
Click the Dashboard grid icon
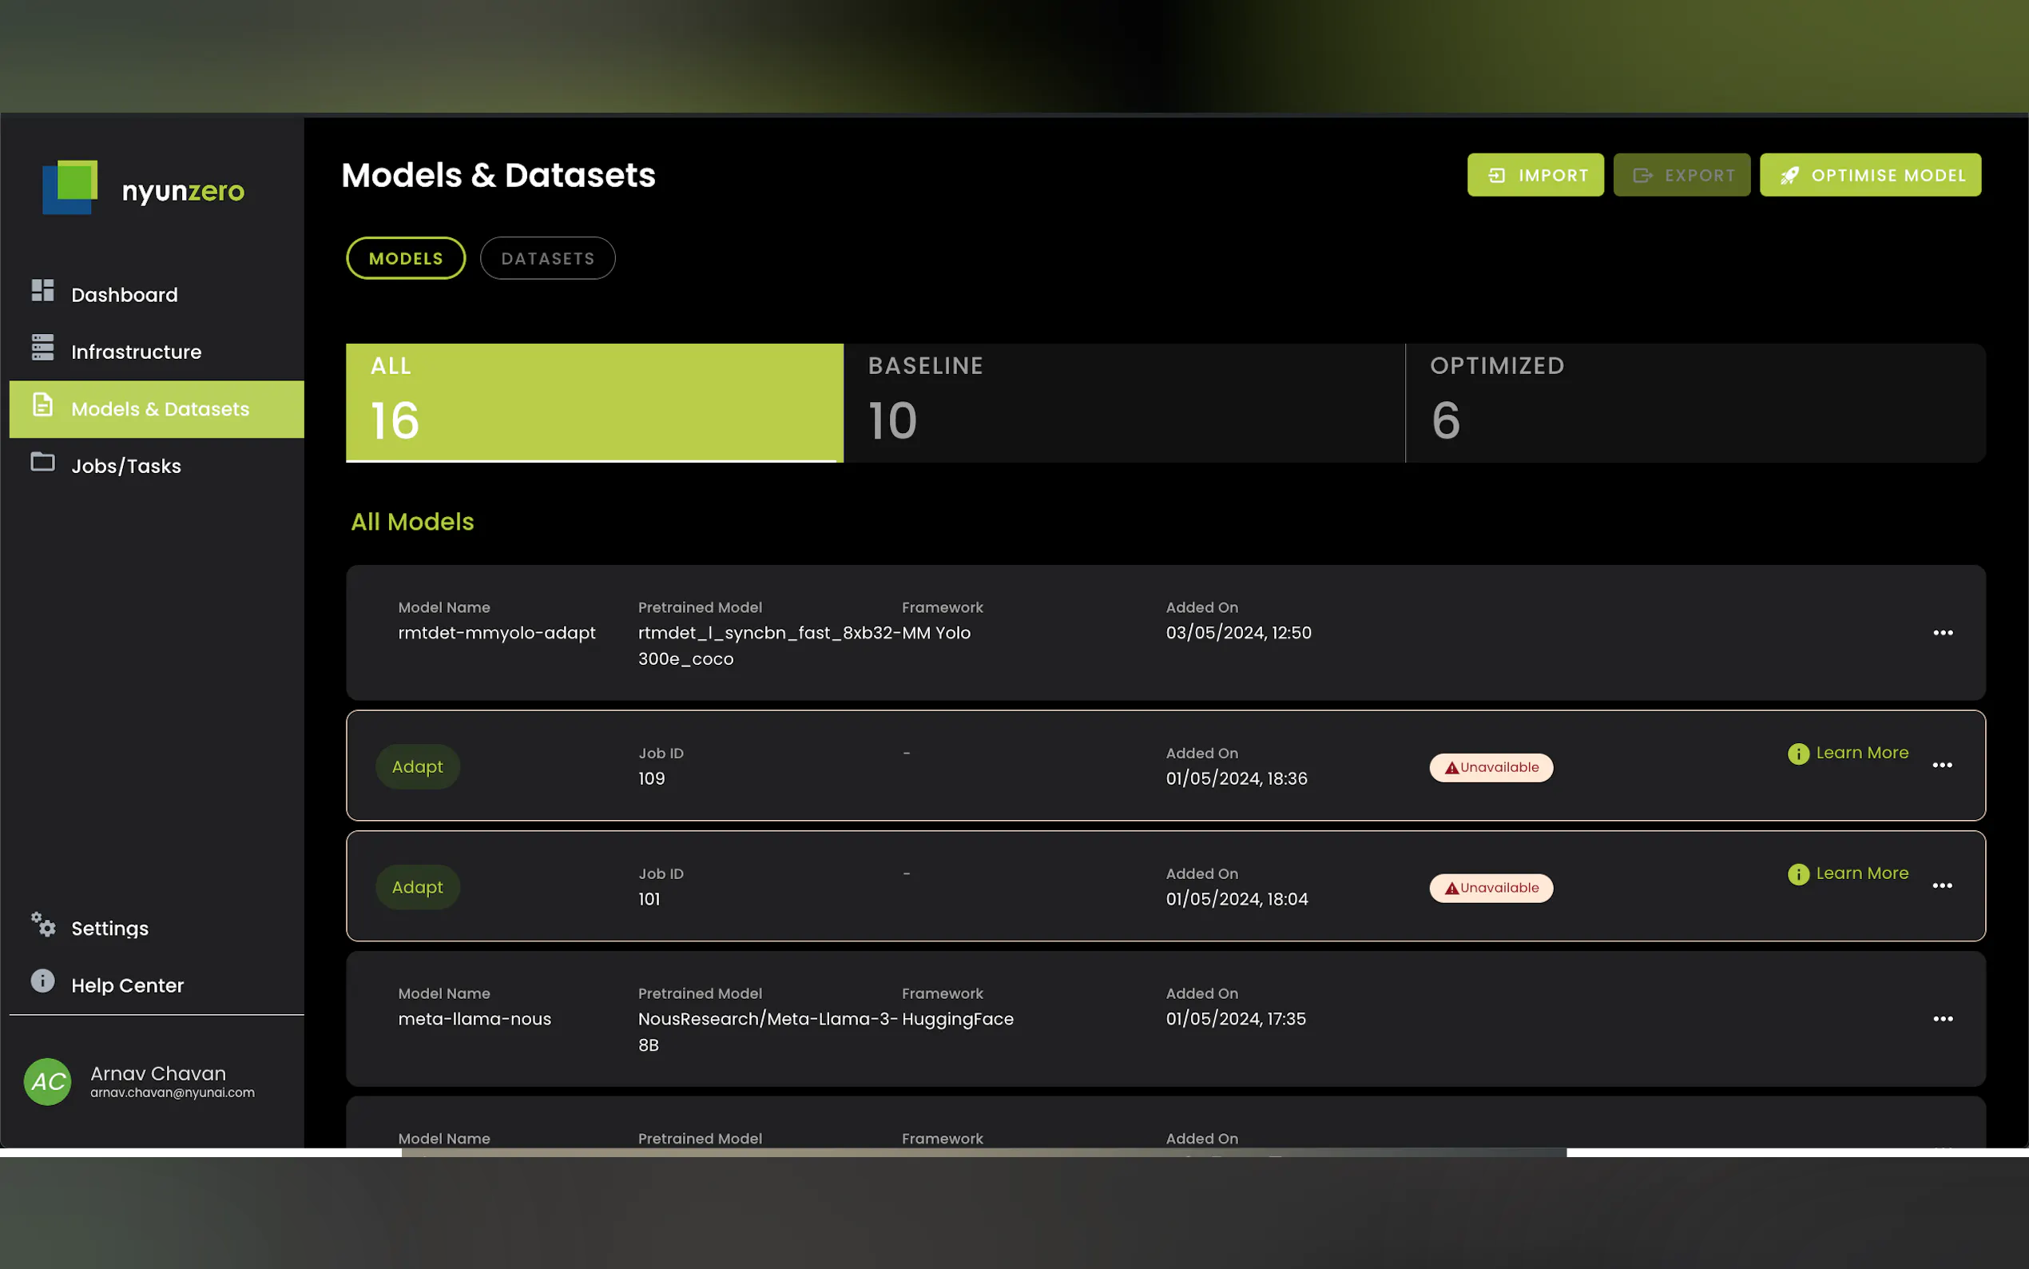tap(43, 290)
